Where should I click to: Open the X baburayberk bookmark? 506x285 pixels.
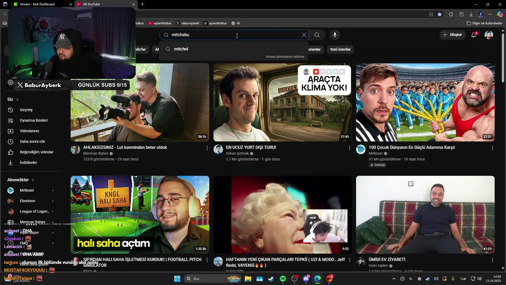click(x=187, y=23)
